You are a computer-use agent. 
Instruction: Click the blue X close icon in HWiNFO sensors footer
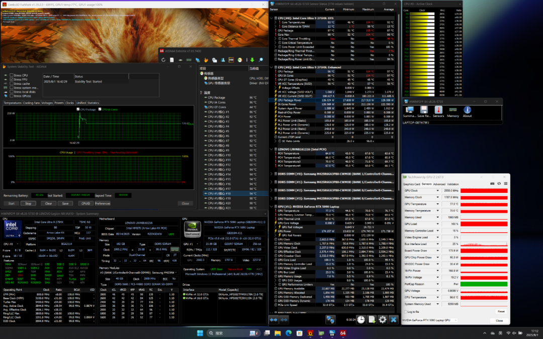[393, 320]
